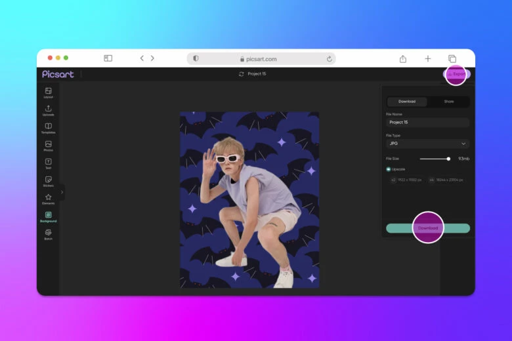This screenshot has width=512, height=341.
Task: Switch to the Share tab
Action: point(448,102)
